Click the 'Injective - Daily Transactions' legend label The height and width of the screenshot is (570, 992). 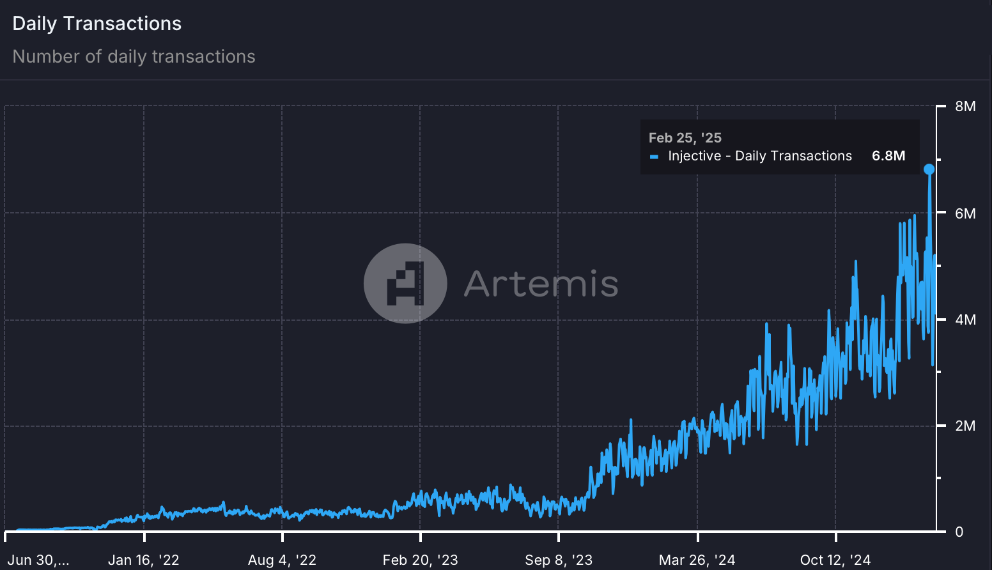coord(760,156)
